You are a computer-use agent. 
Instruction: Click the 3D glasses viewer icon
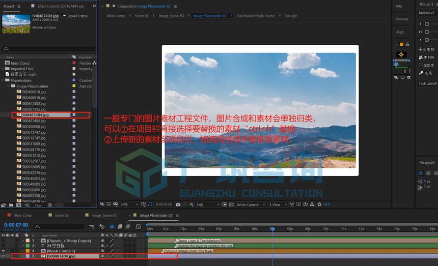pyautogui.click(x=116, y=204)
